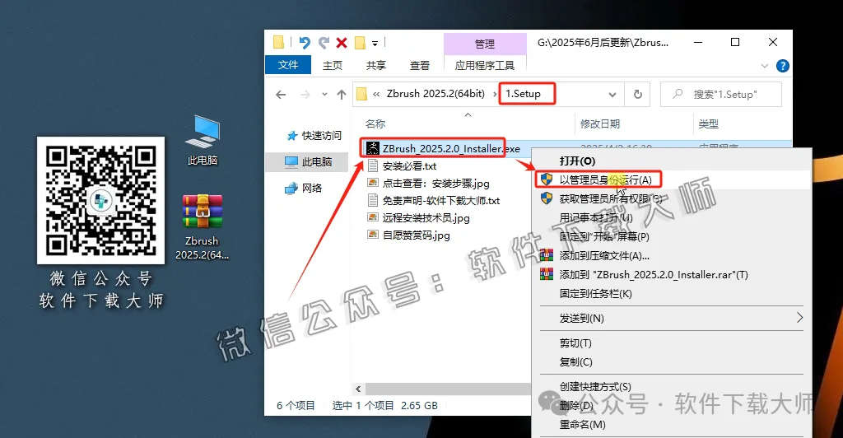Sort by the 名称 column header
Screen dimensions: 843x438
tap(375, 123)
